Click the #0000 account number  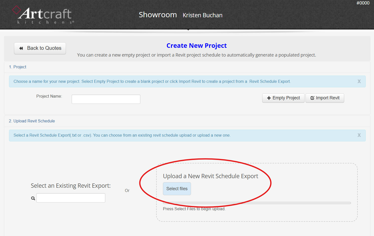pos(363,3)
